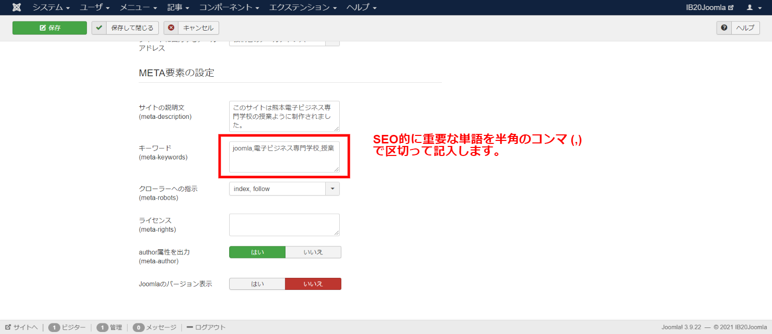The image size is (772, 334).
Task: Open the コンポーネント menu
Action: 229,8
